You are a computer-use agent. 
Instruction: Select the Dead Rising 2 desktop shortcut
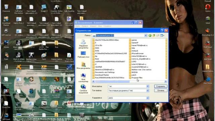[6, 92]
